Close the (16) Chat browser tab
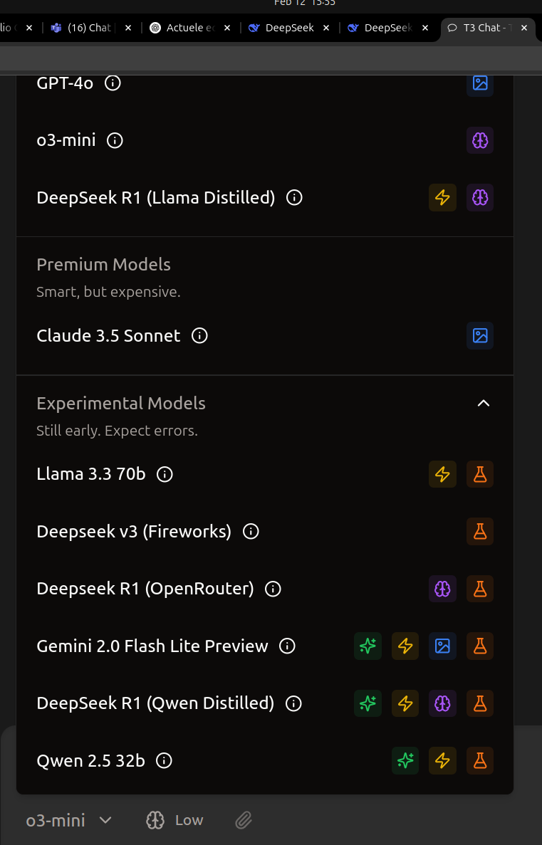Screen dimensions: 542x845 (128, 28)
